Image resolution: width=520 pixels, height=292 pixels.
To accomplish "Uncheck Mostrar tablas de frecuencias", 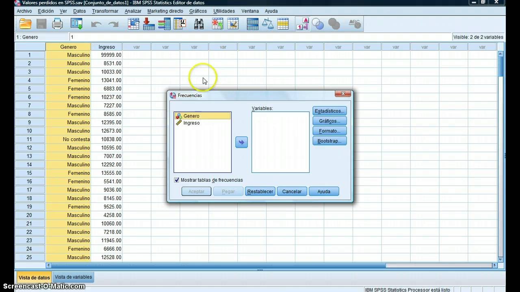I will [x=177, y=180].
